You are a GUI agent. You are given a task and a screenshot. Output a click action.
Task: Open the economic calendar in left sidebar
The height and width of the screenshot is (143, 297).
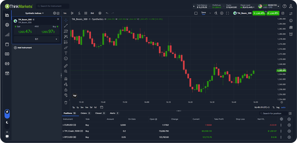point(7,44)
